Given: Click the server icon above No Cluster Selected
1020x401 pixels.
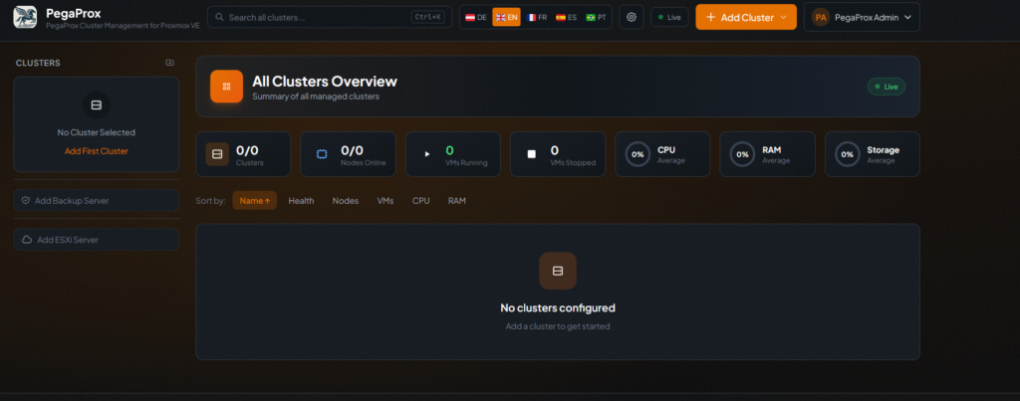Looking at the screenshot, I should pos(97,105).
